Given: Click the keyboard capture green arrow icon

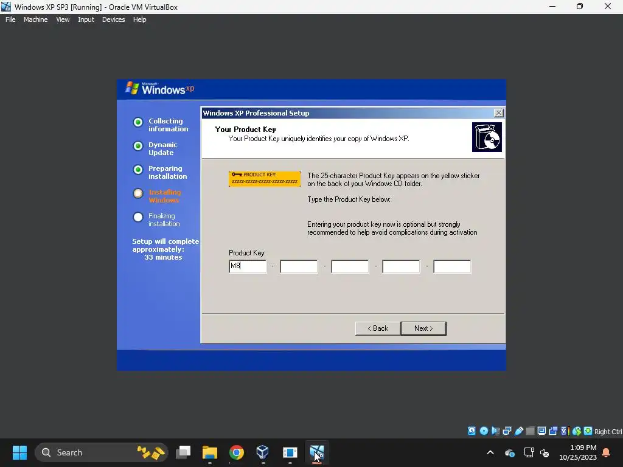Looking at the screenshot, I should pos(588,431).
